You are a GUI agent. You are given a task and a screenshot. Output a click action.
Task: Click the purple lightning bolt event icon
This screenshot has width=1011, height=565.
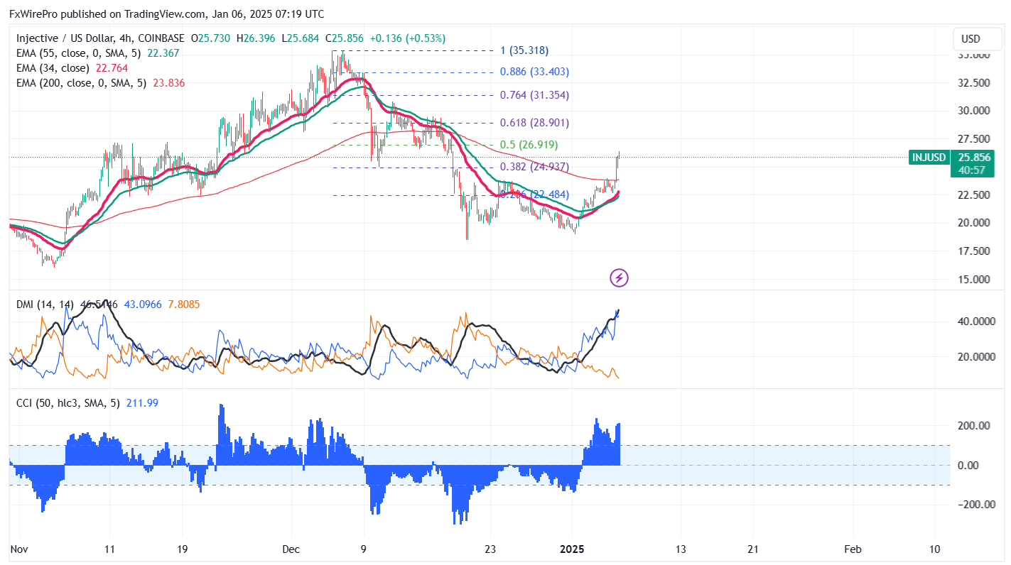click(x=619, y=278)
